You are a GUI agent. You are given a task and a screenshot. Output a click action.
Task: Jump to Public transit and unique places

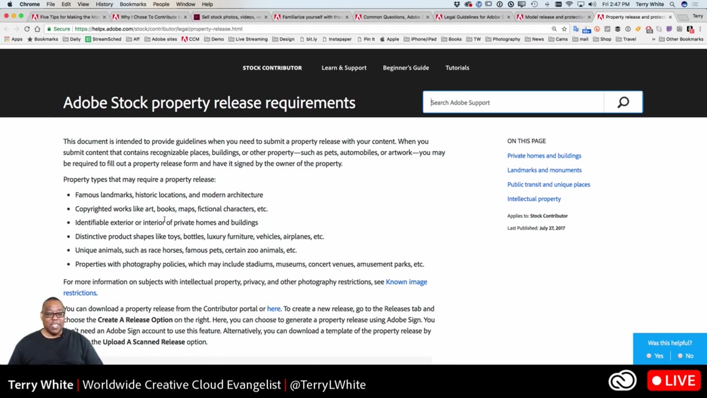549,184
